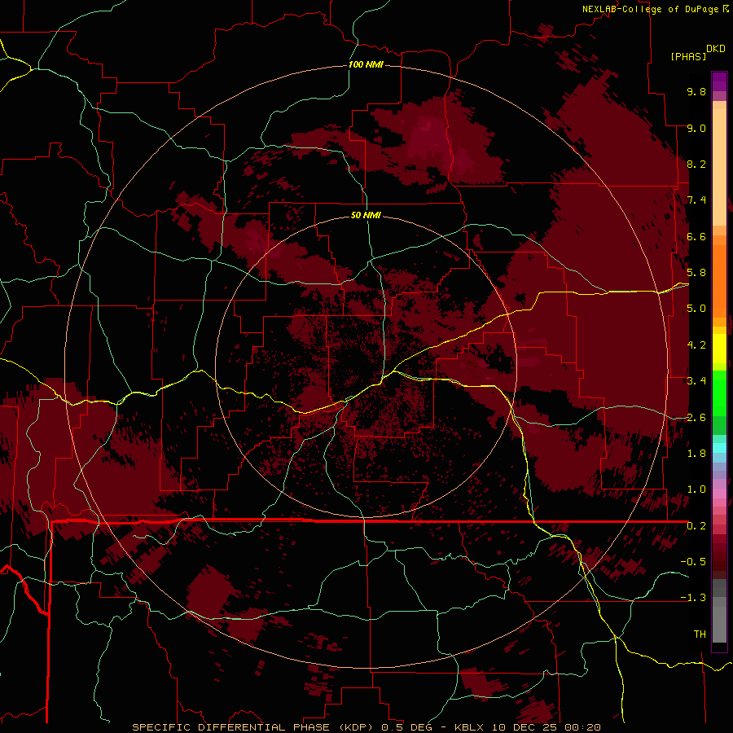This screenshot has height=733, width=733.
Task: Click the 0.2 value on color scale
Action: pyautogui.click(x=696, y=526)
